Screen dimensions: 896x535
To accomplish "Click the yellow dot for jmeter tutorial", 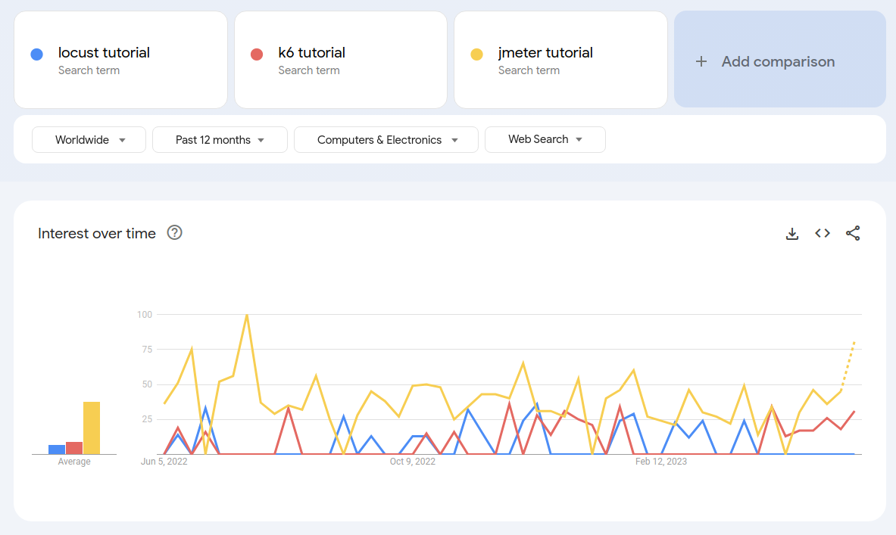I will point(476,54).
